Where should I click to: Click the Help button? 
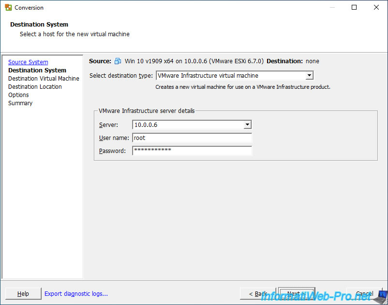[x=23, y=293]
